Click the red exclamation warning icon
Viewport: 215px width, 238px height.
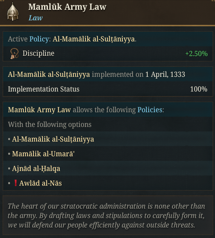point(15,183)
